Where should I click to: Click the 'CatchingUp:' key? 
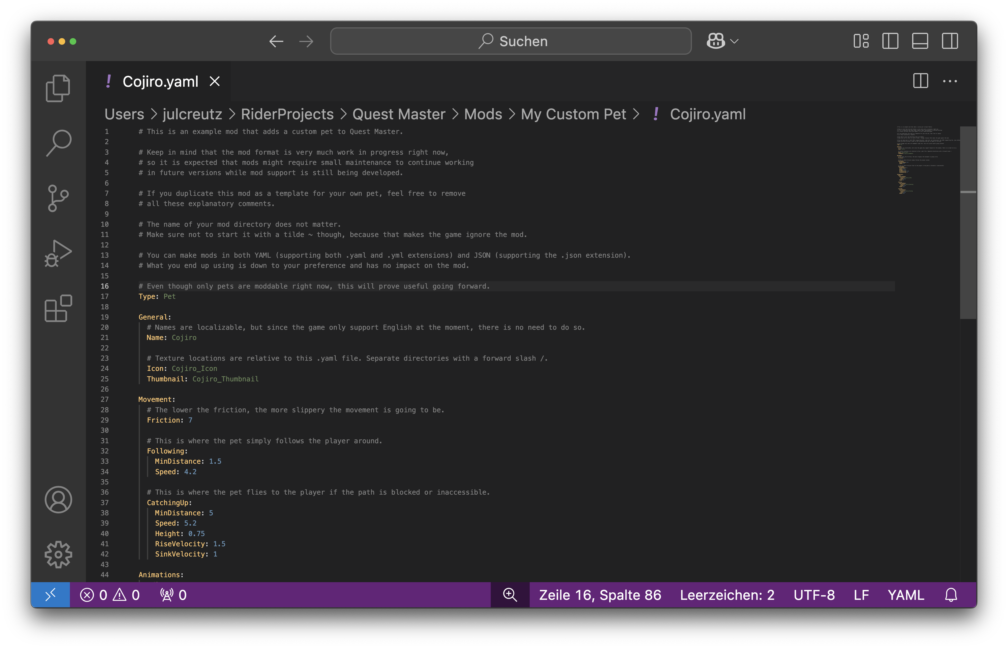point(169,503)
